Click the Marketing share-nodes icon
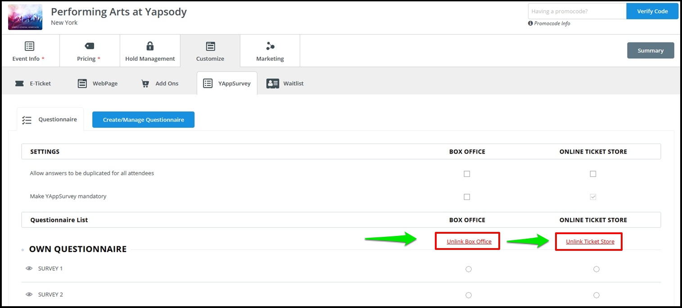The image size is (682, 308). tap(270, 46)
